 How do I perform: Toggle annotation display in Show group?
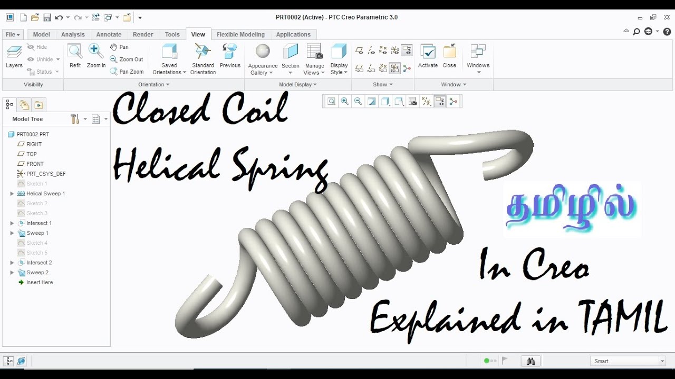click(407, 51)
